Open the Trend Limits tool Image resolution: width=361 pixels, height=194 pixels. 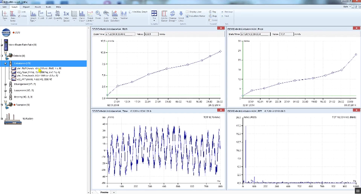tap(89, 14)
